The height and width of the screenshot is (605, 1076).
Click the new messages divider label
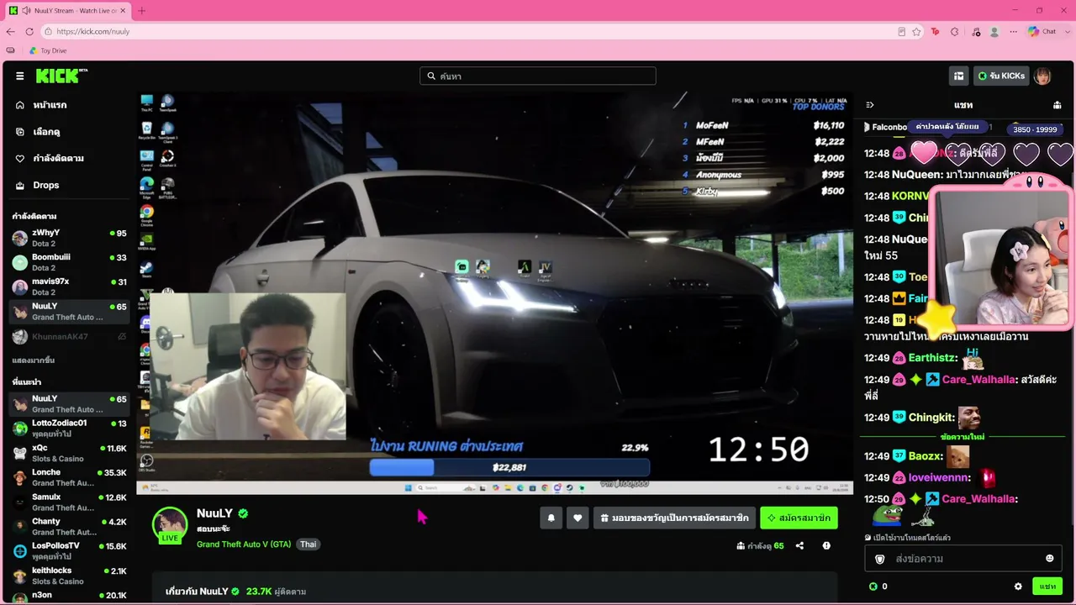(x=963, y=437)
